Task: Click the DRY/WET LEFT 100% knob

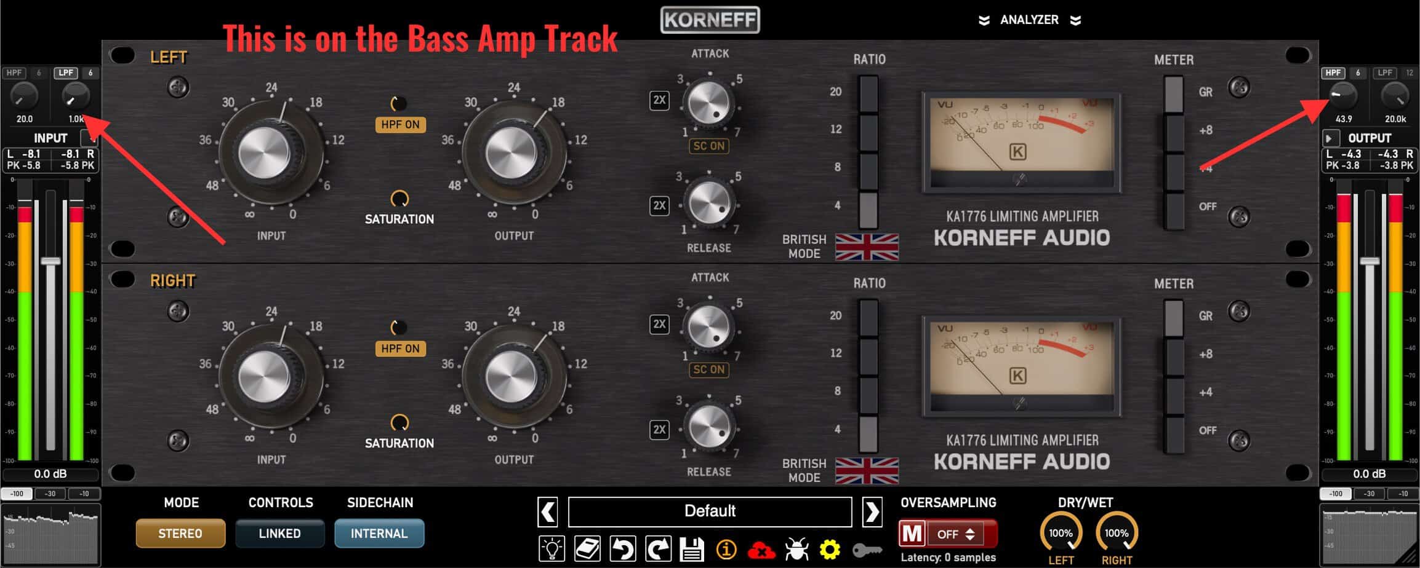Action: point(1061,533)
